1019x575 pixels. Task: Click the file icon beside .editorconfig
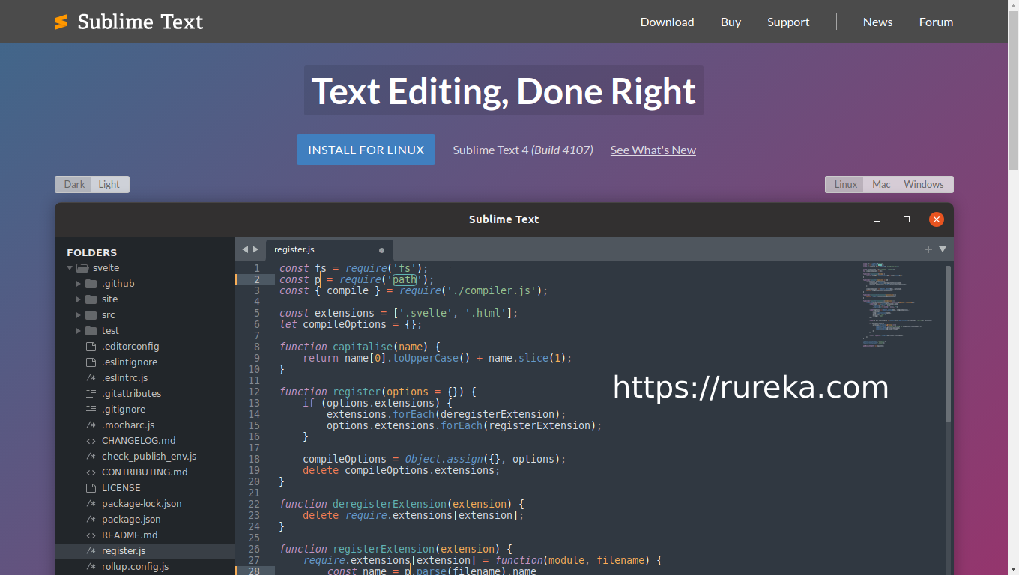(91, 347)
